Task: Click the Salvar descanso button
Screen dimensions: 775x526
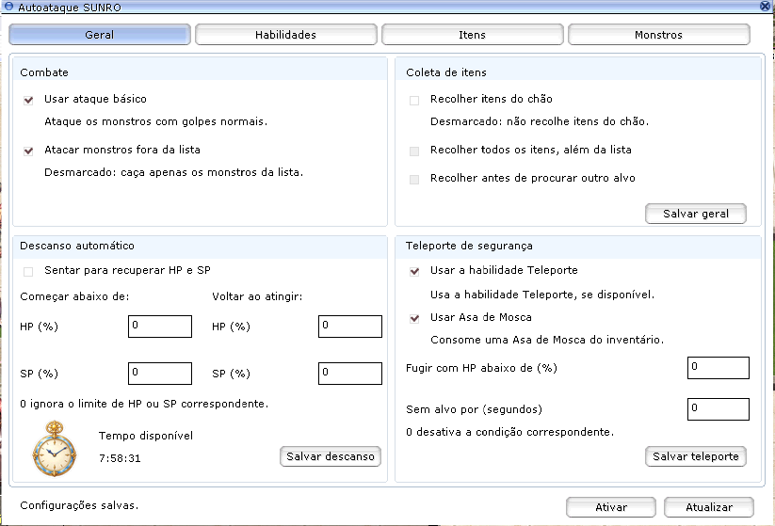Action: (331, 456)
